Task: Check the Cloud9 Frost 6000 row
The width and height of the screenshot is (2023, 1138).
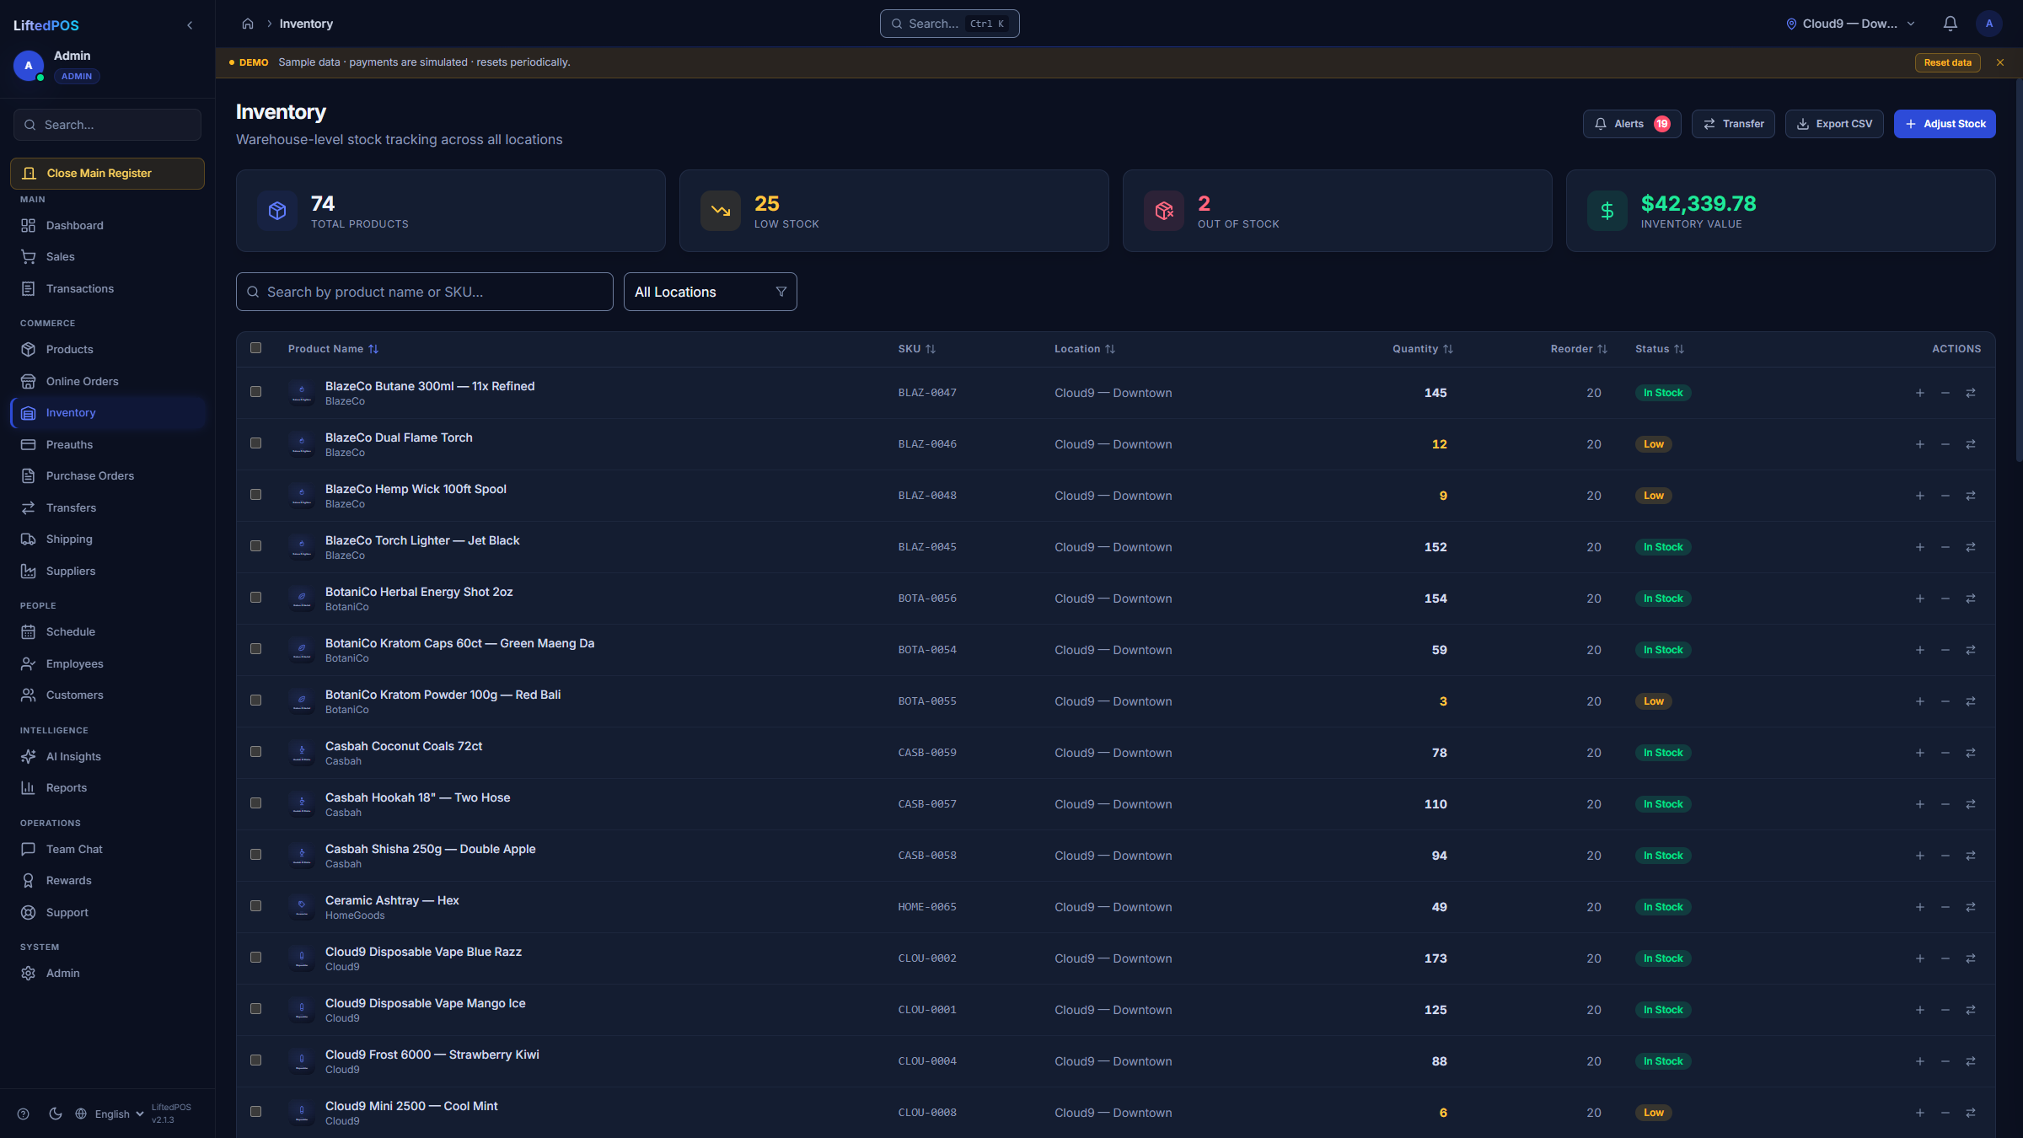Action: point(256,1060)
